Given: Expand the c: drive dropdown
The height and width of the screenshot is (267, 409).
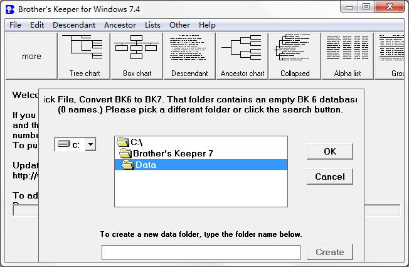Looking at the screenshot, I should coord(90,144).
